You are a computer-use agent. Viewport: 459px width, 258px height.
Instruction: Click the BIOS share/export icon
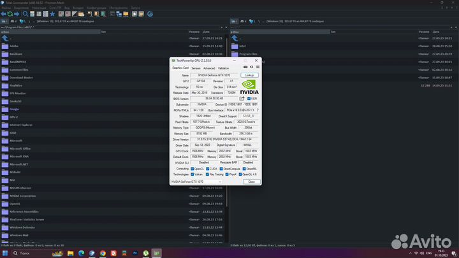tap(242, 99)
